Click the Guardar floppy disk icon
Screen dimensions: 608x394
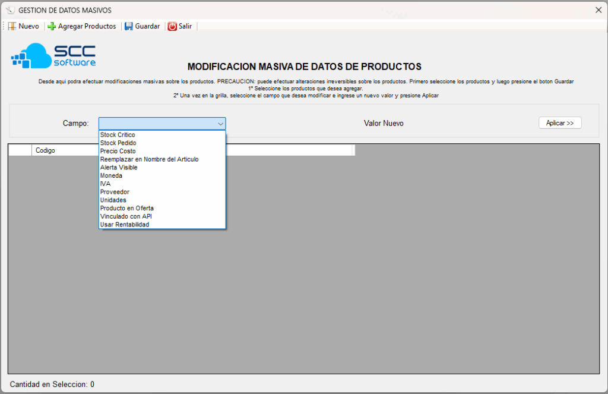pos(129,26)
